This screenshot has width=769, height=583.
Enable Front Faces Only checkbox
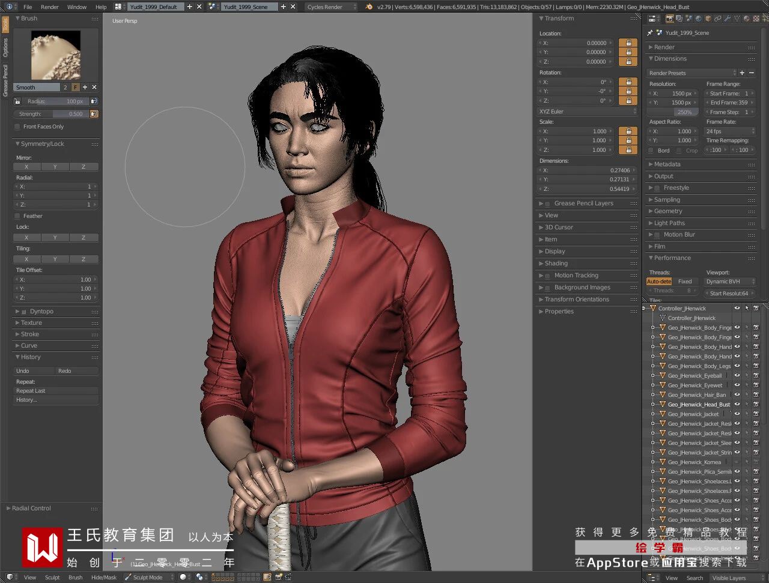[x=17, y=127]
